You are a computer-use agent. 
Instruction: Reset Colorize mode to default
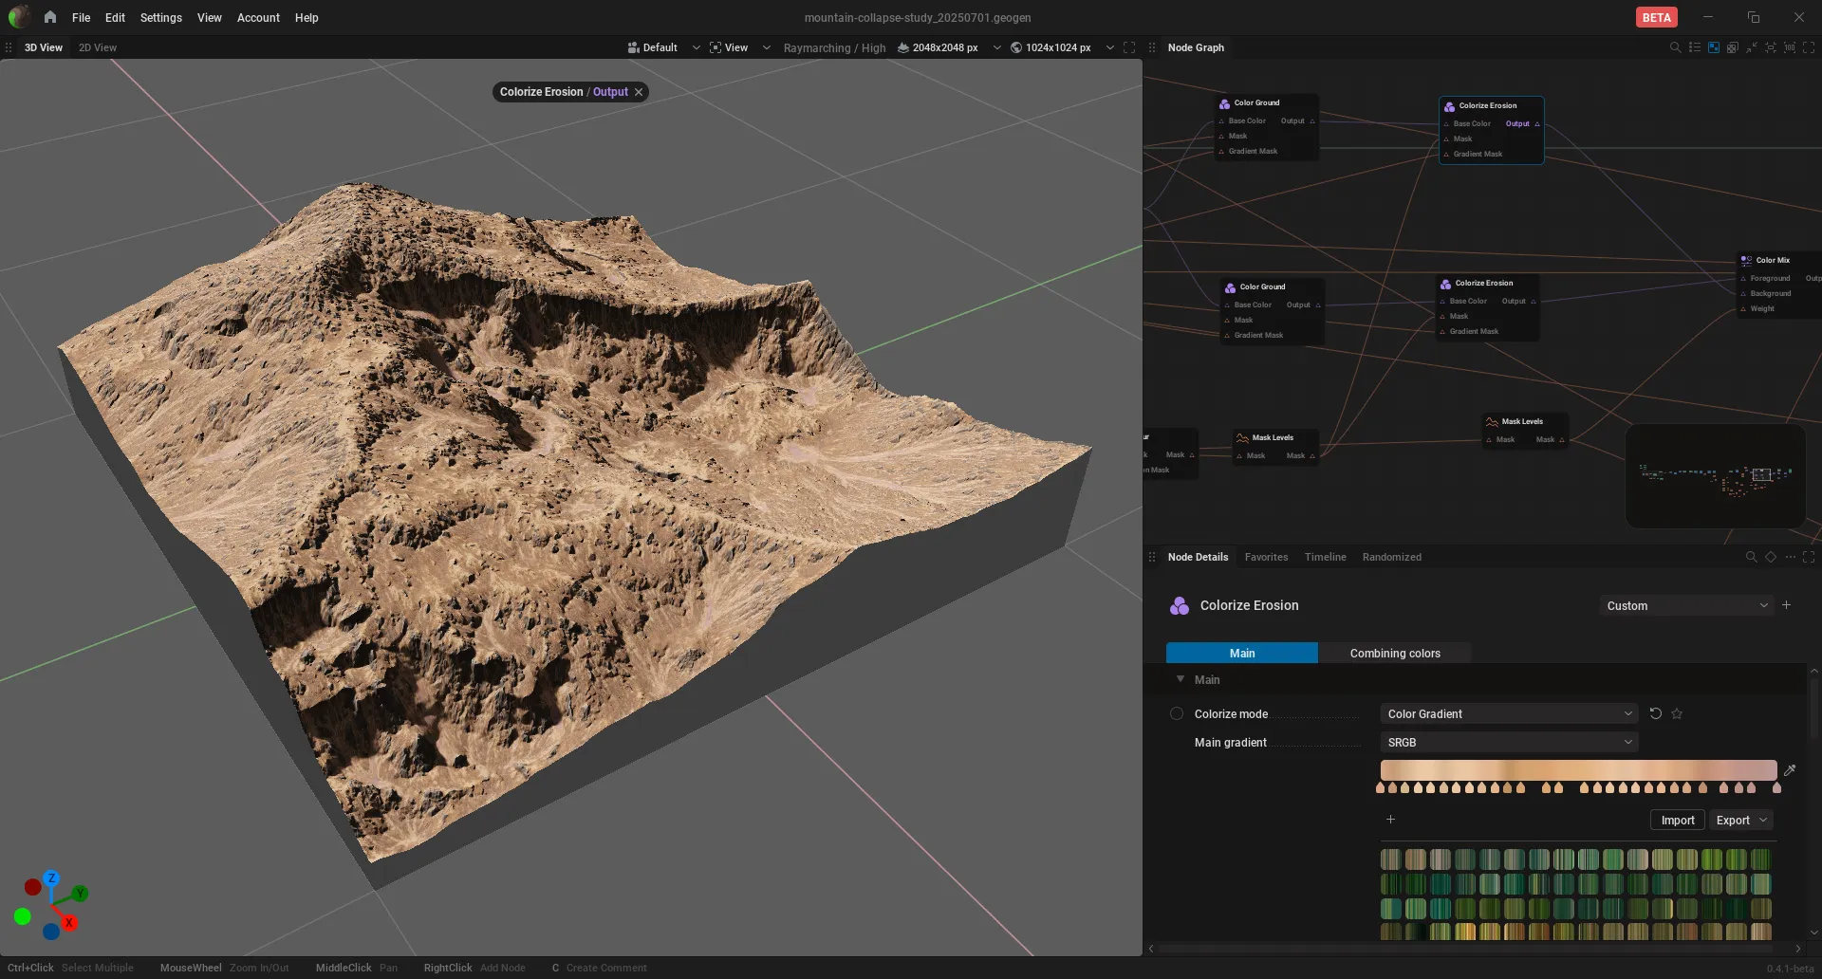click(1656, 713)
